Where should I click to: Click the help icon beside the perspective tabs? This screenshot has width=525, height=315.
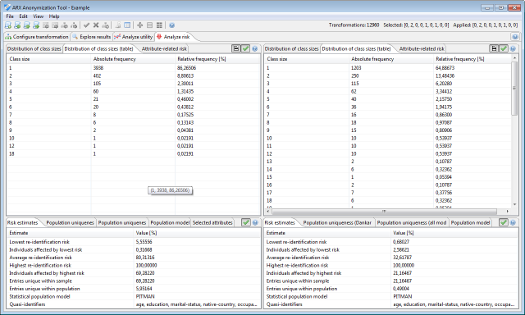coord(515,37)
